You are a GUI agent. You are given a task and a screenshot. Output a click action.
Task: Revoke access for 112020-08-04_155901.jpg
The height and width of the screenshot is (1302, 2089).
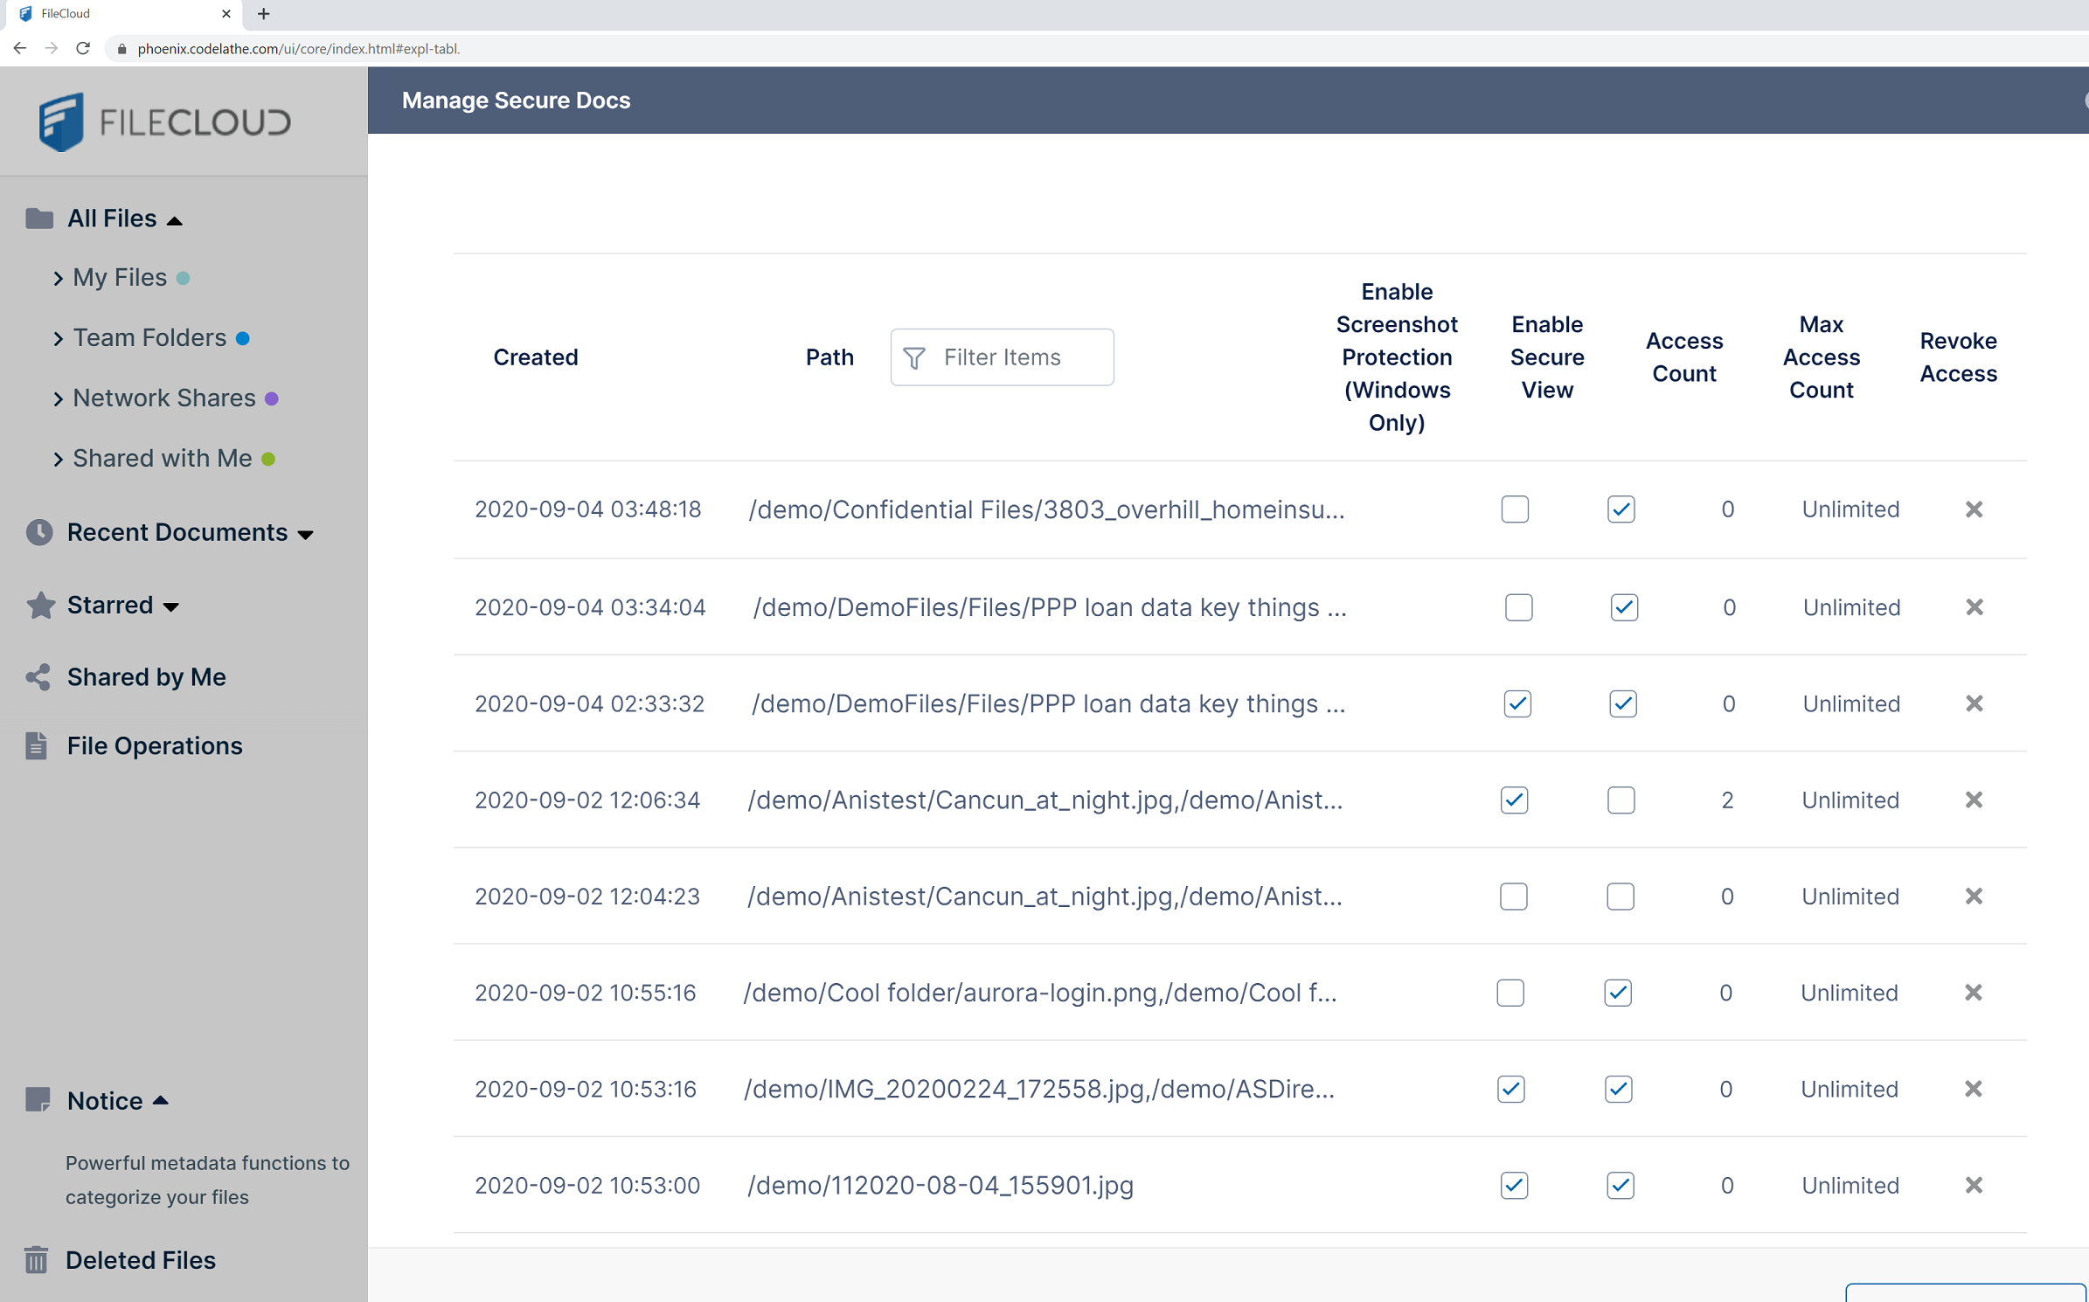[1974, 1186]
